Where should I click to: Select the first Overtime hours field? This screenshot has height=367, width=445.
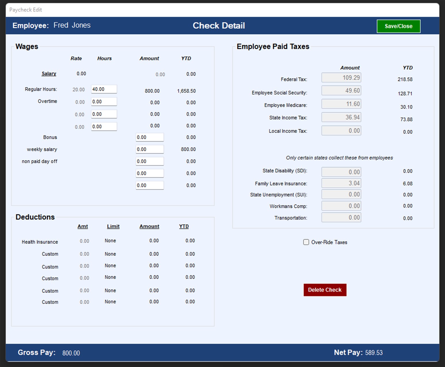[x=104, y=101]
